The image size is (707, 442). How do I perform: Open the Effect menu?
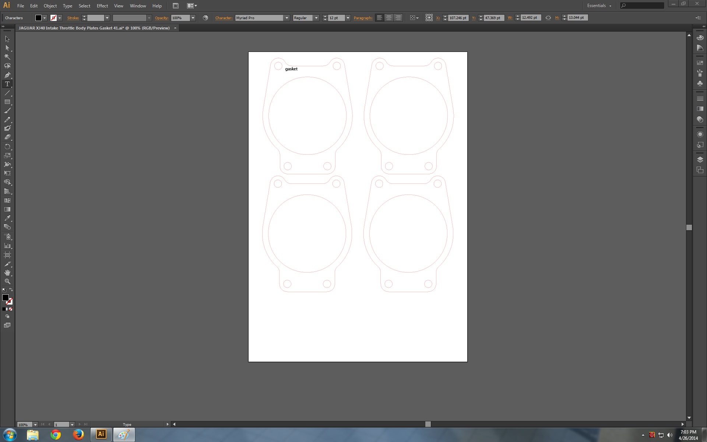point(102,6)
